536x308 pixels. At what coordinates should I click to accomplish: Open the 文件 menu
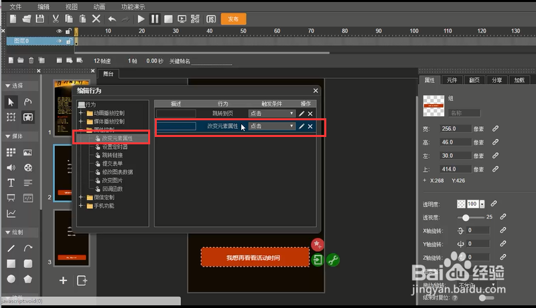pyautogui.click(x=15, y=7)
